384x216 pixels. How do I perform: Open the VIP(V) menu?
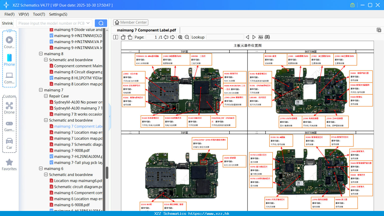(x=24, y=14)
